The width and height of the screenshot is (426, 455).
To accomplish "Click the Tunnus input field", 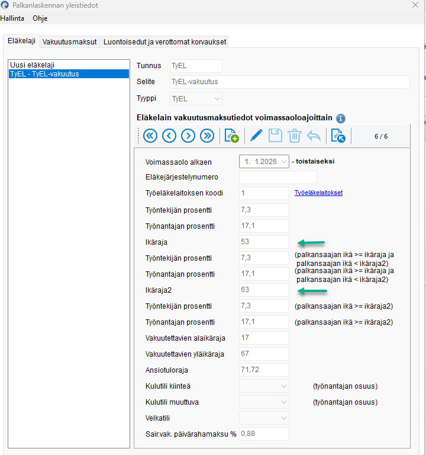I will [196, 66].
